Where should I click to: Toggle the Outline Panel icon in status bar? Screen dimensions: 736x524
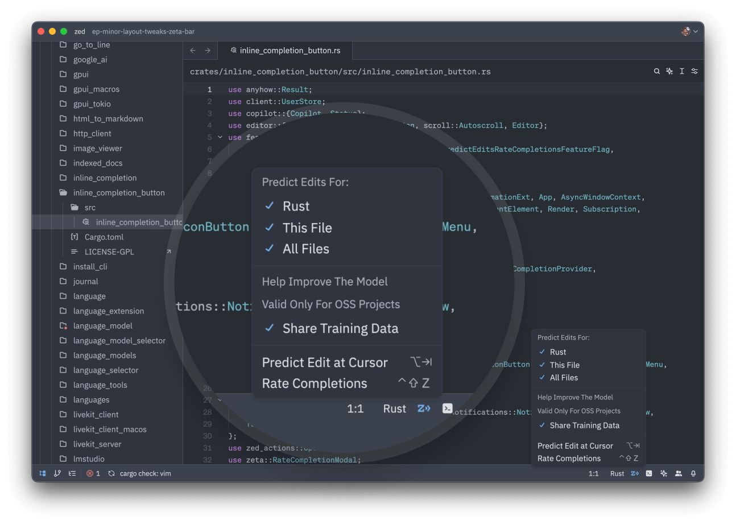point(72,473)
